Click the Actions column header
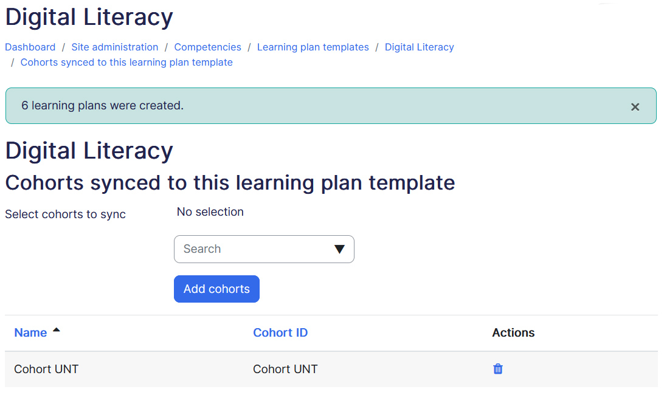 (513, 333)
